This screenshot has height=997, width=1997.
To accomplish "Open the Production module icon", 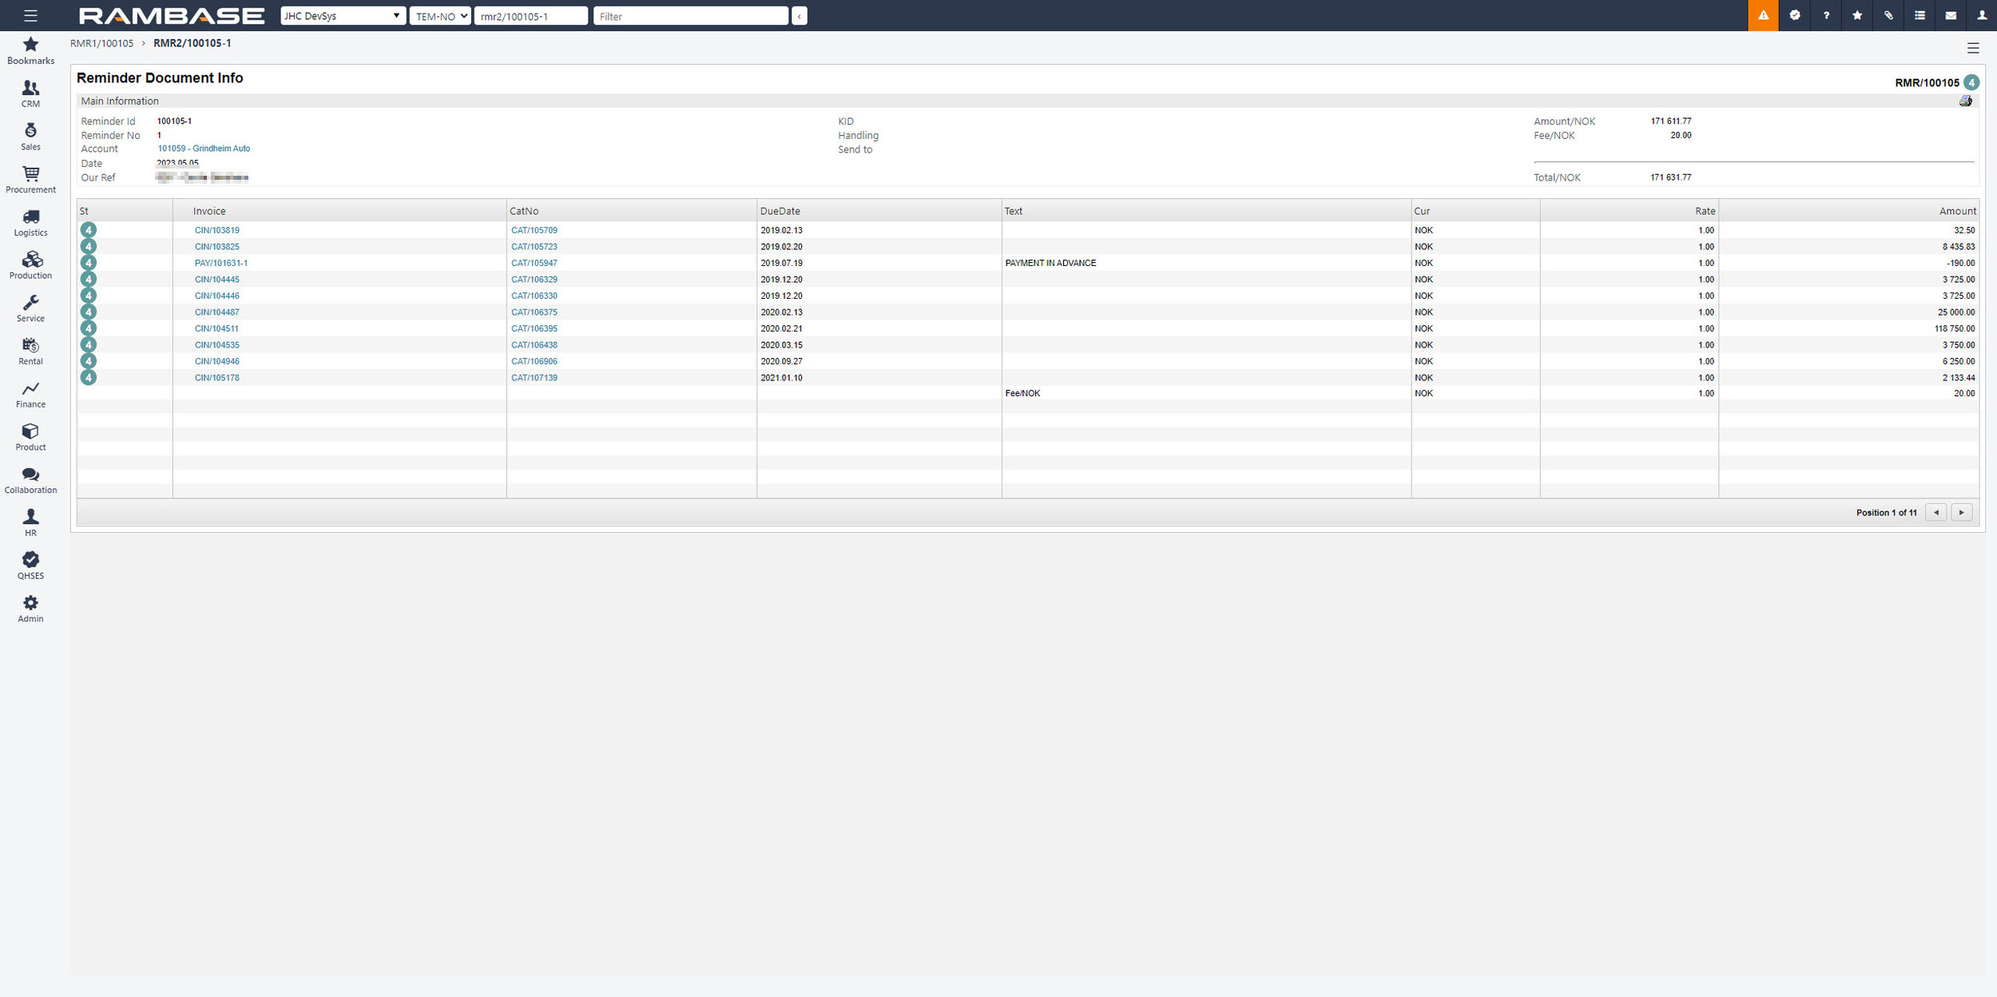I will point(30,265).
